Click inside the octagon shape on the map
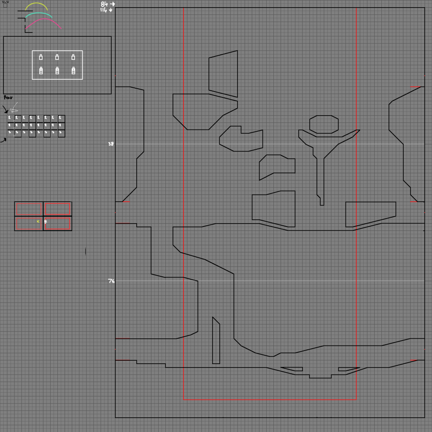Screen dimensions: 432x432 [324, 124]
